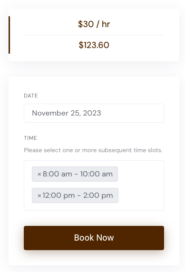This screenshot has width=185, height=272.
Task: Click the word November in the date field
Action: [50, 113]
